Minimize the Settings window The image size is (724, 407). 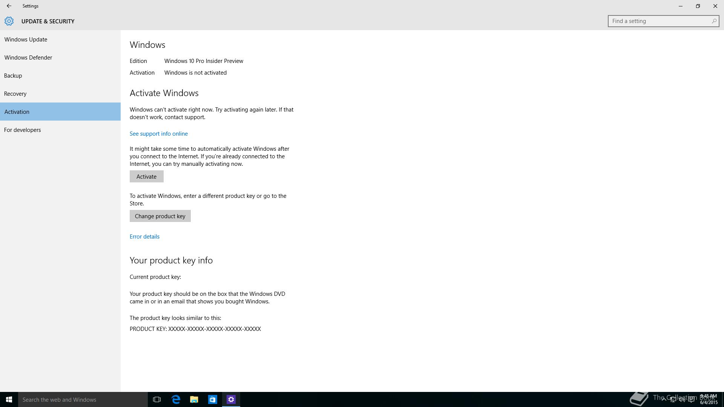click(681, 6)
